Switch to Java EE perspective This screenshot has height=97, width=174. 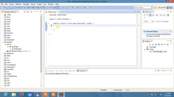(161, 8)
